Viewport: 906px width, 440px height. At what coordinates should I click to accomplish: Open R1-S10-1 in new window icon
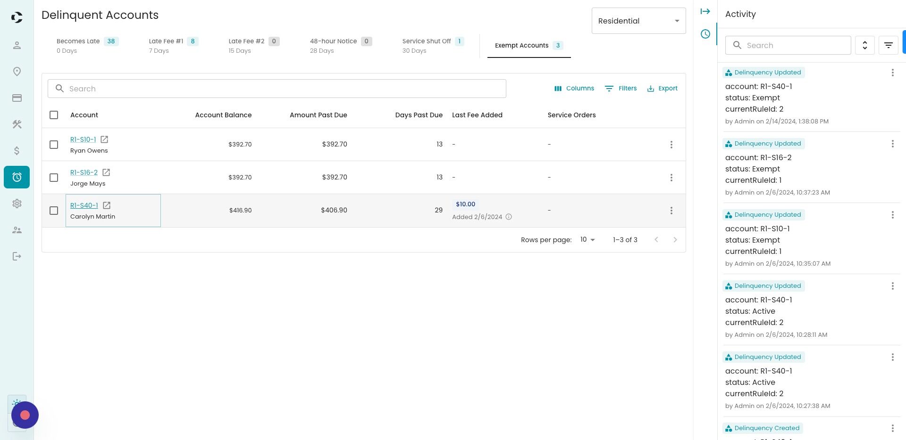pos(104,139)
